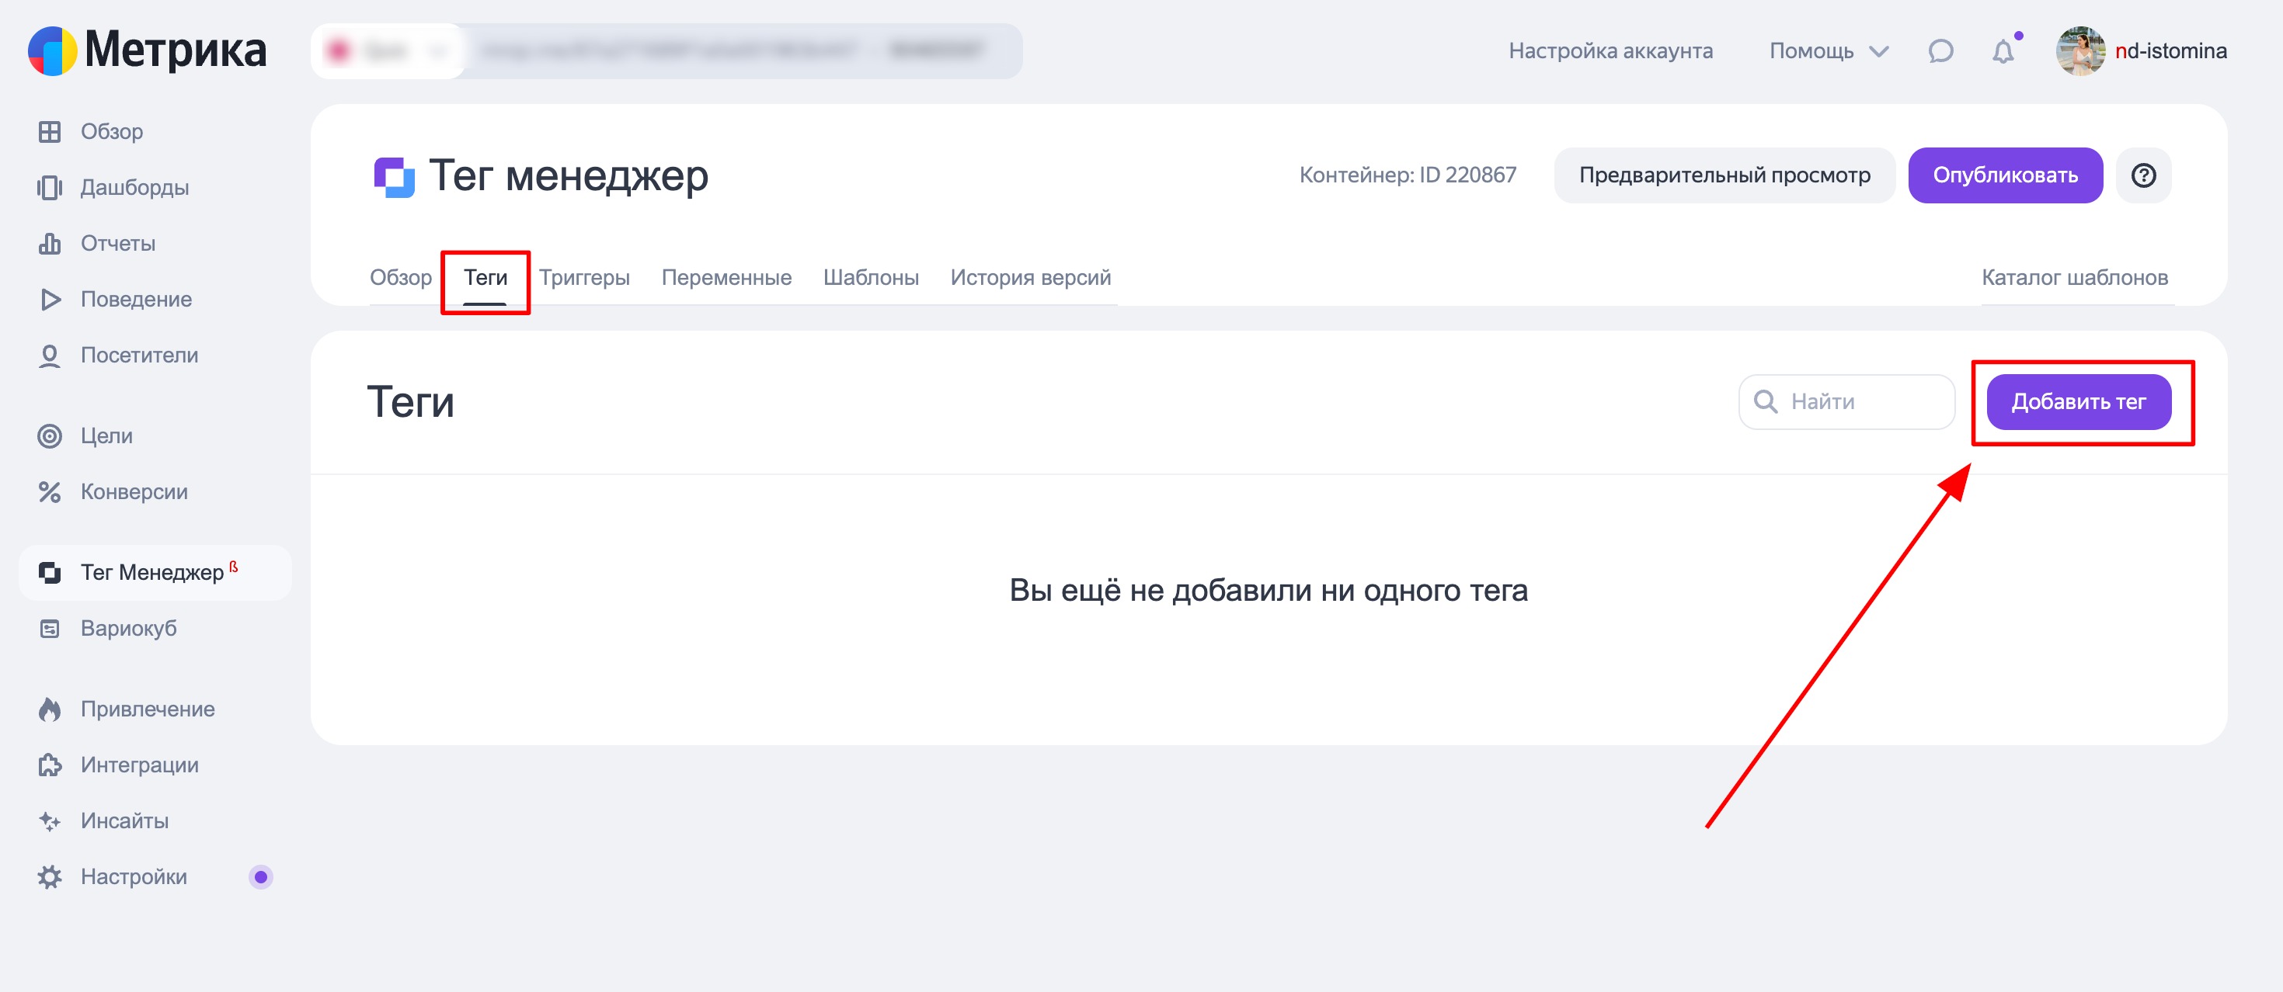The width and height of the screenshot is (2283, 992).
Task: Open the Переменные tab
Action: (x=726, y=277)
